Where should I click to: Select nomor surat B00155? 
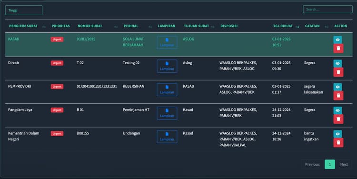pos(83,133)
